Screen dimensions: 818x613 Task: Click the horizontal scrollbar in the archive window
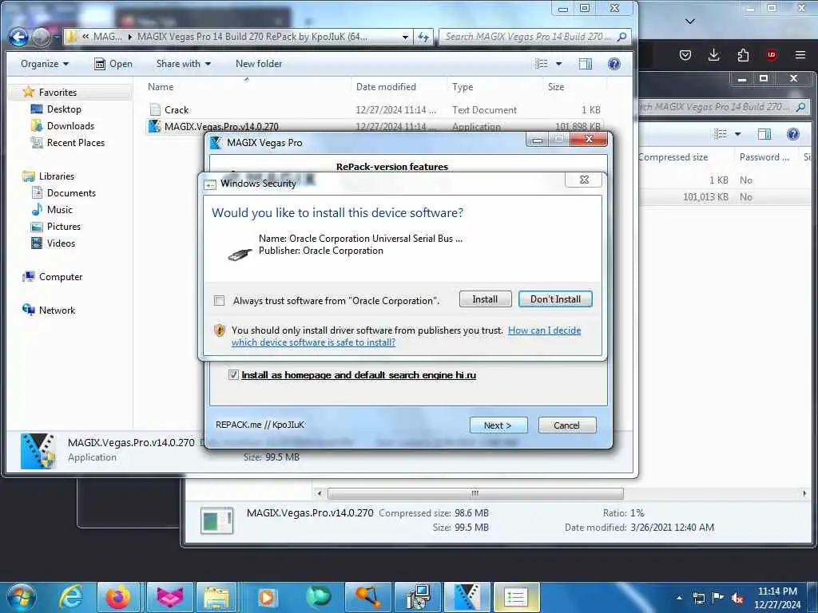[x=475, y=493]
